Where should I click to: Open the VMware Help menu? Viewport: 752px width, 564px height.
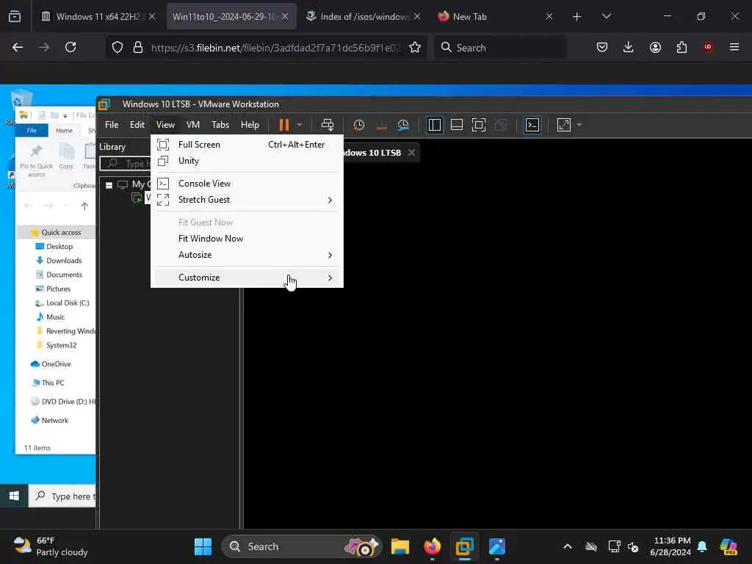pos(250,125)
